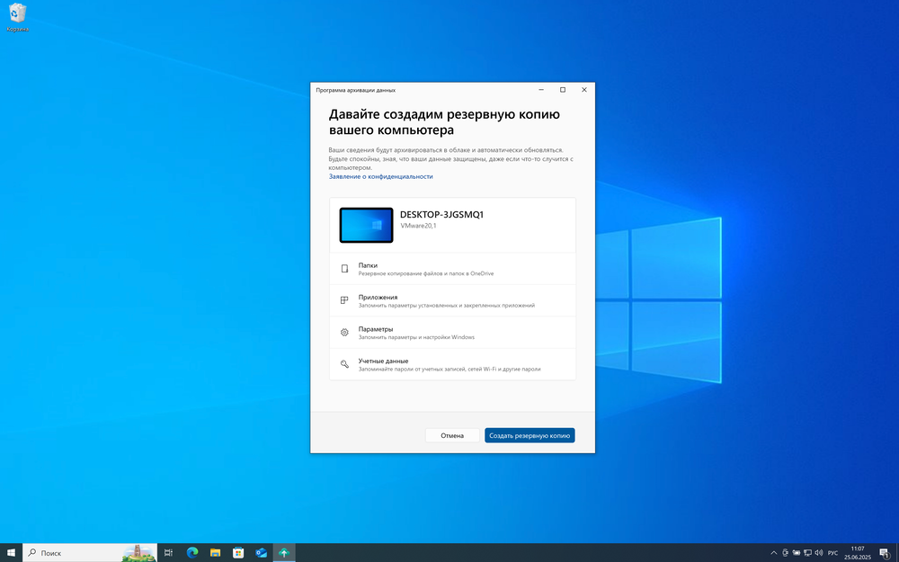This screenshot has height=562, width=899.
Task: Open Outlook from the taskbar
Action: pyautogui.click(x=261, y=553)
